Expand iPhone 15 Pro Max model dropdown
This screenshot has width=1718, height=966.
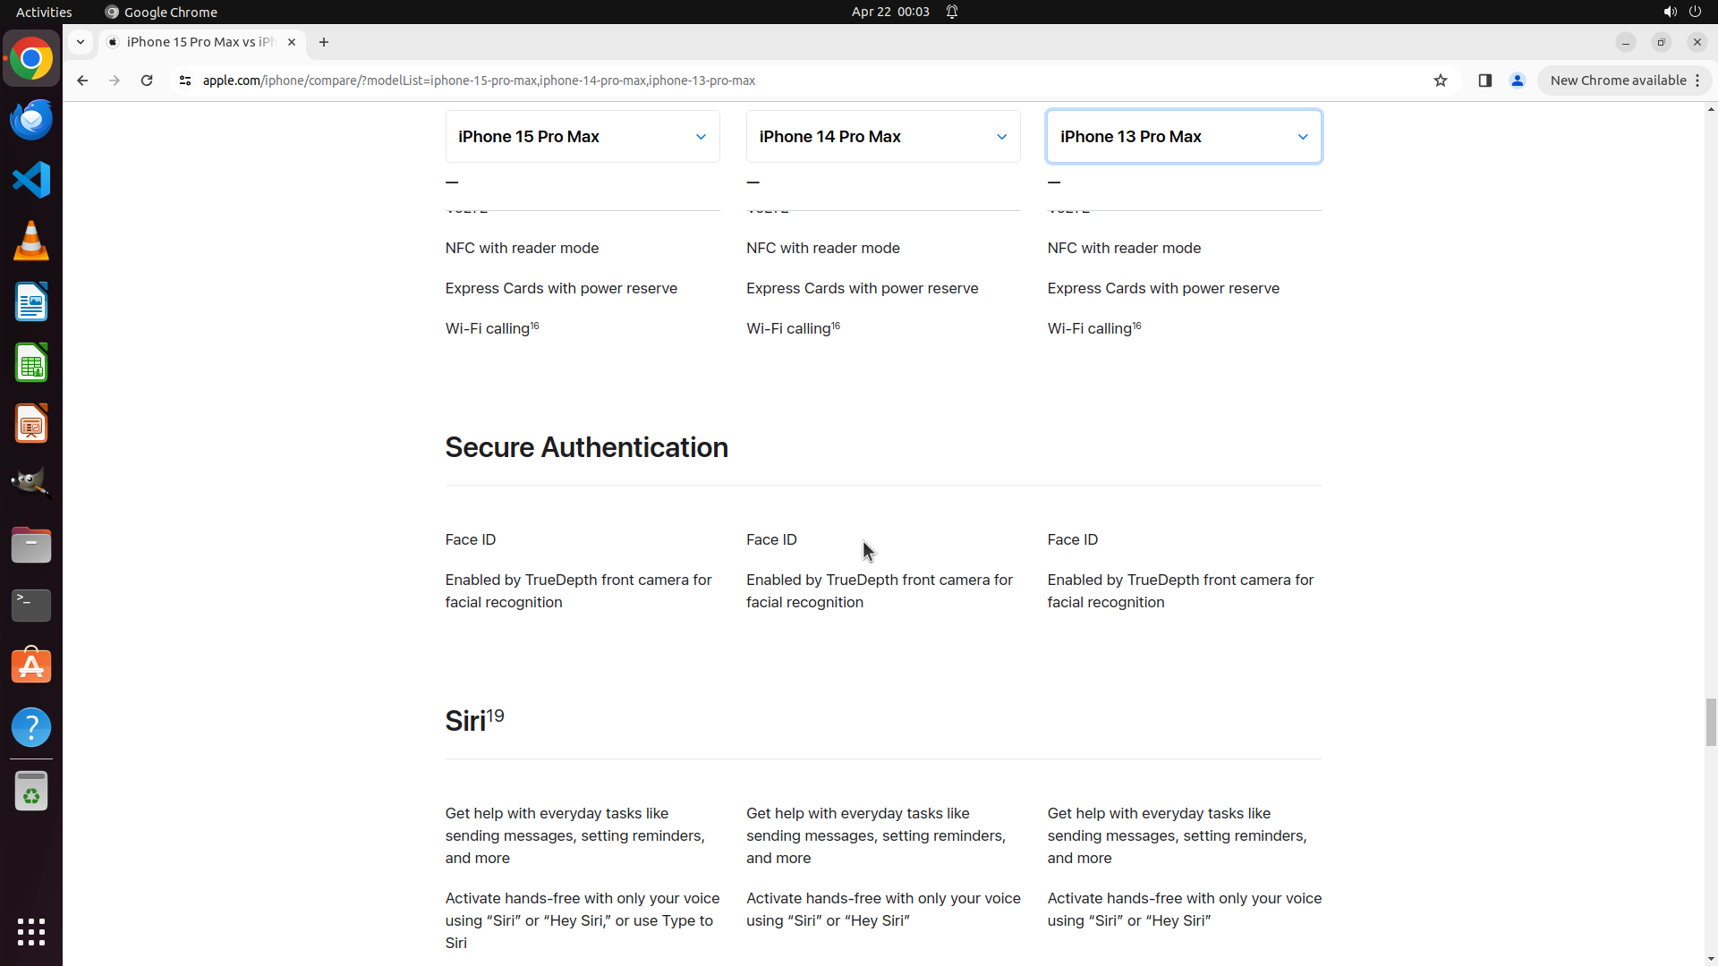pyautogui.click(x=583, y=137)
